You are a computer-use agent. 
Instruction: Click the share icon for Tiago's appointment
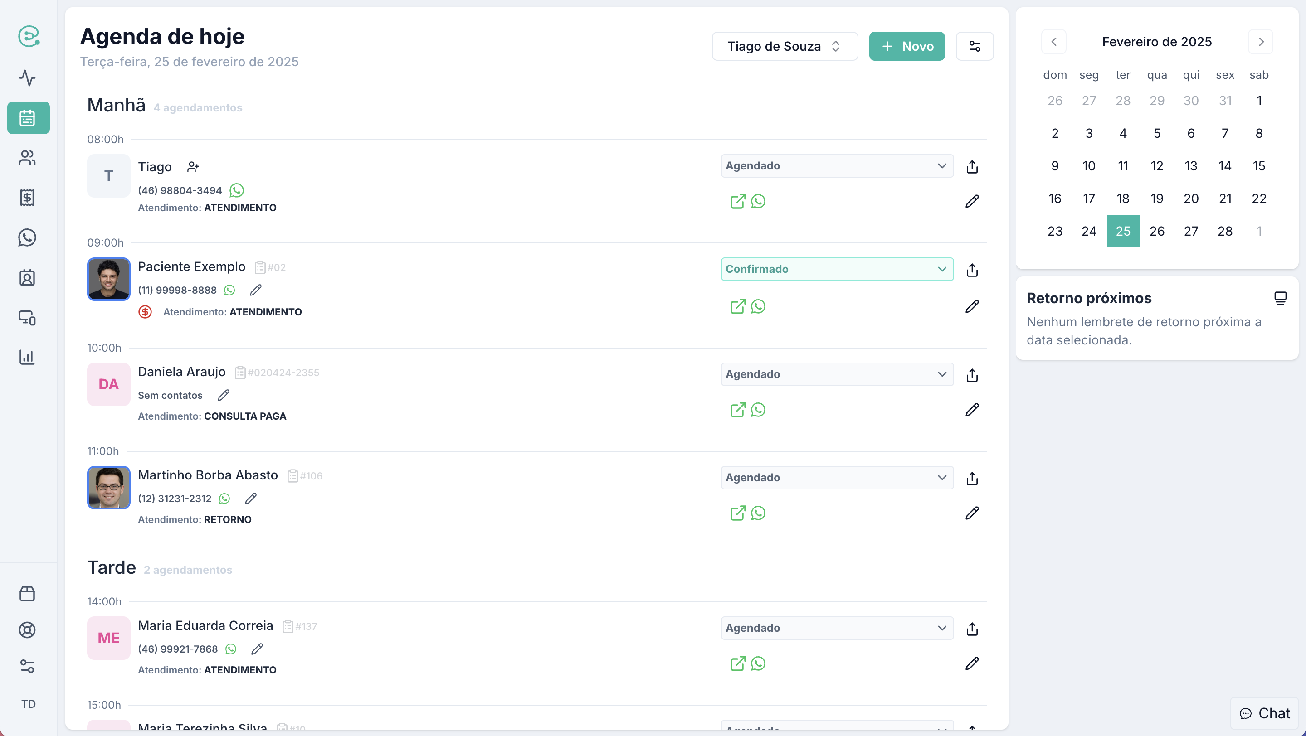pyautogui.click(x=971, y=167)
